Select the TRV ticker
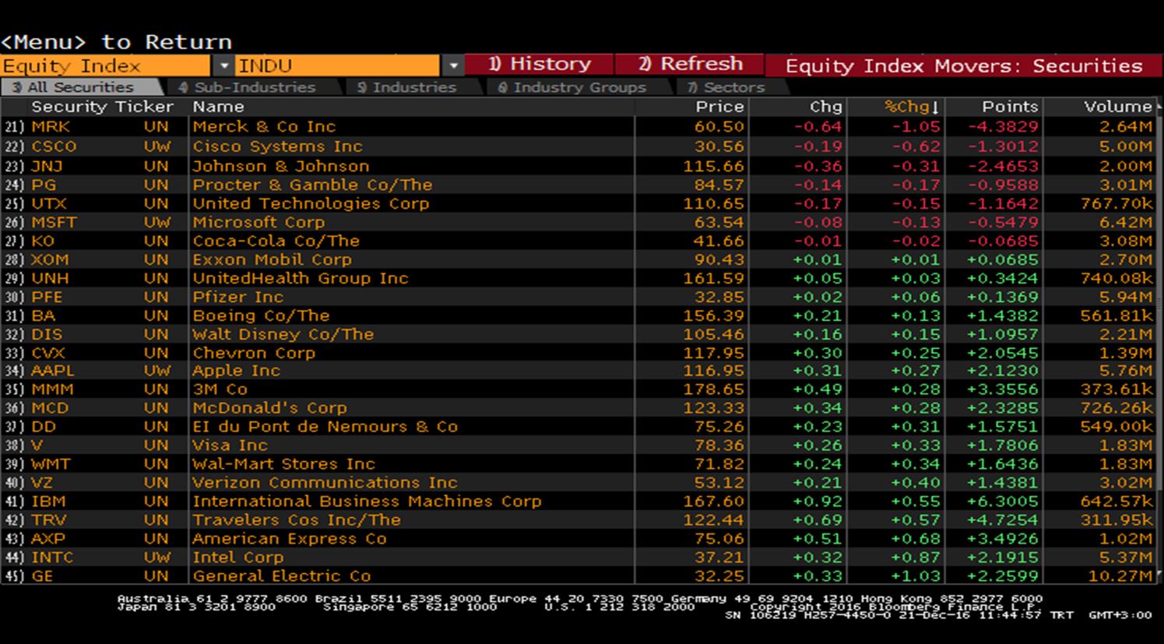This screenshot has width=1164, height=644. (48, 520)
